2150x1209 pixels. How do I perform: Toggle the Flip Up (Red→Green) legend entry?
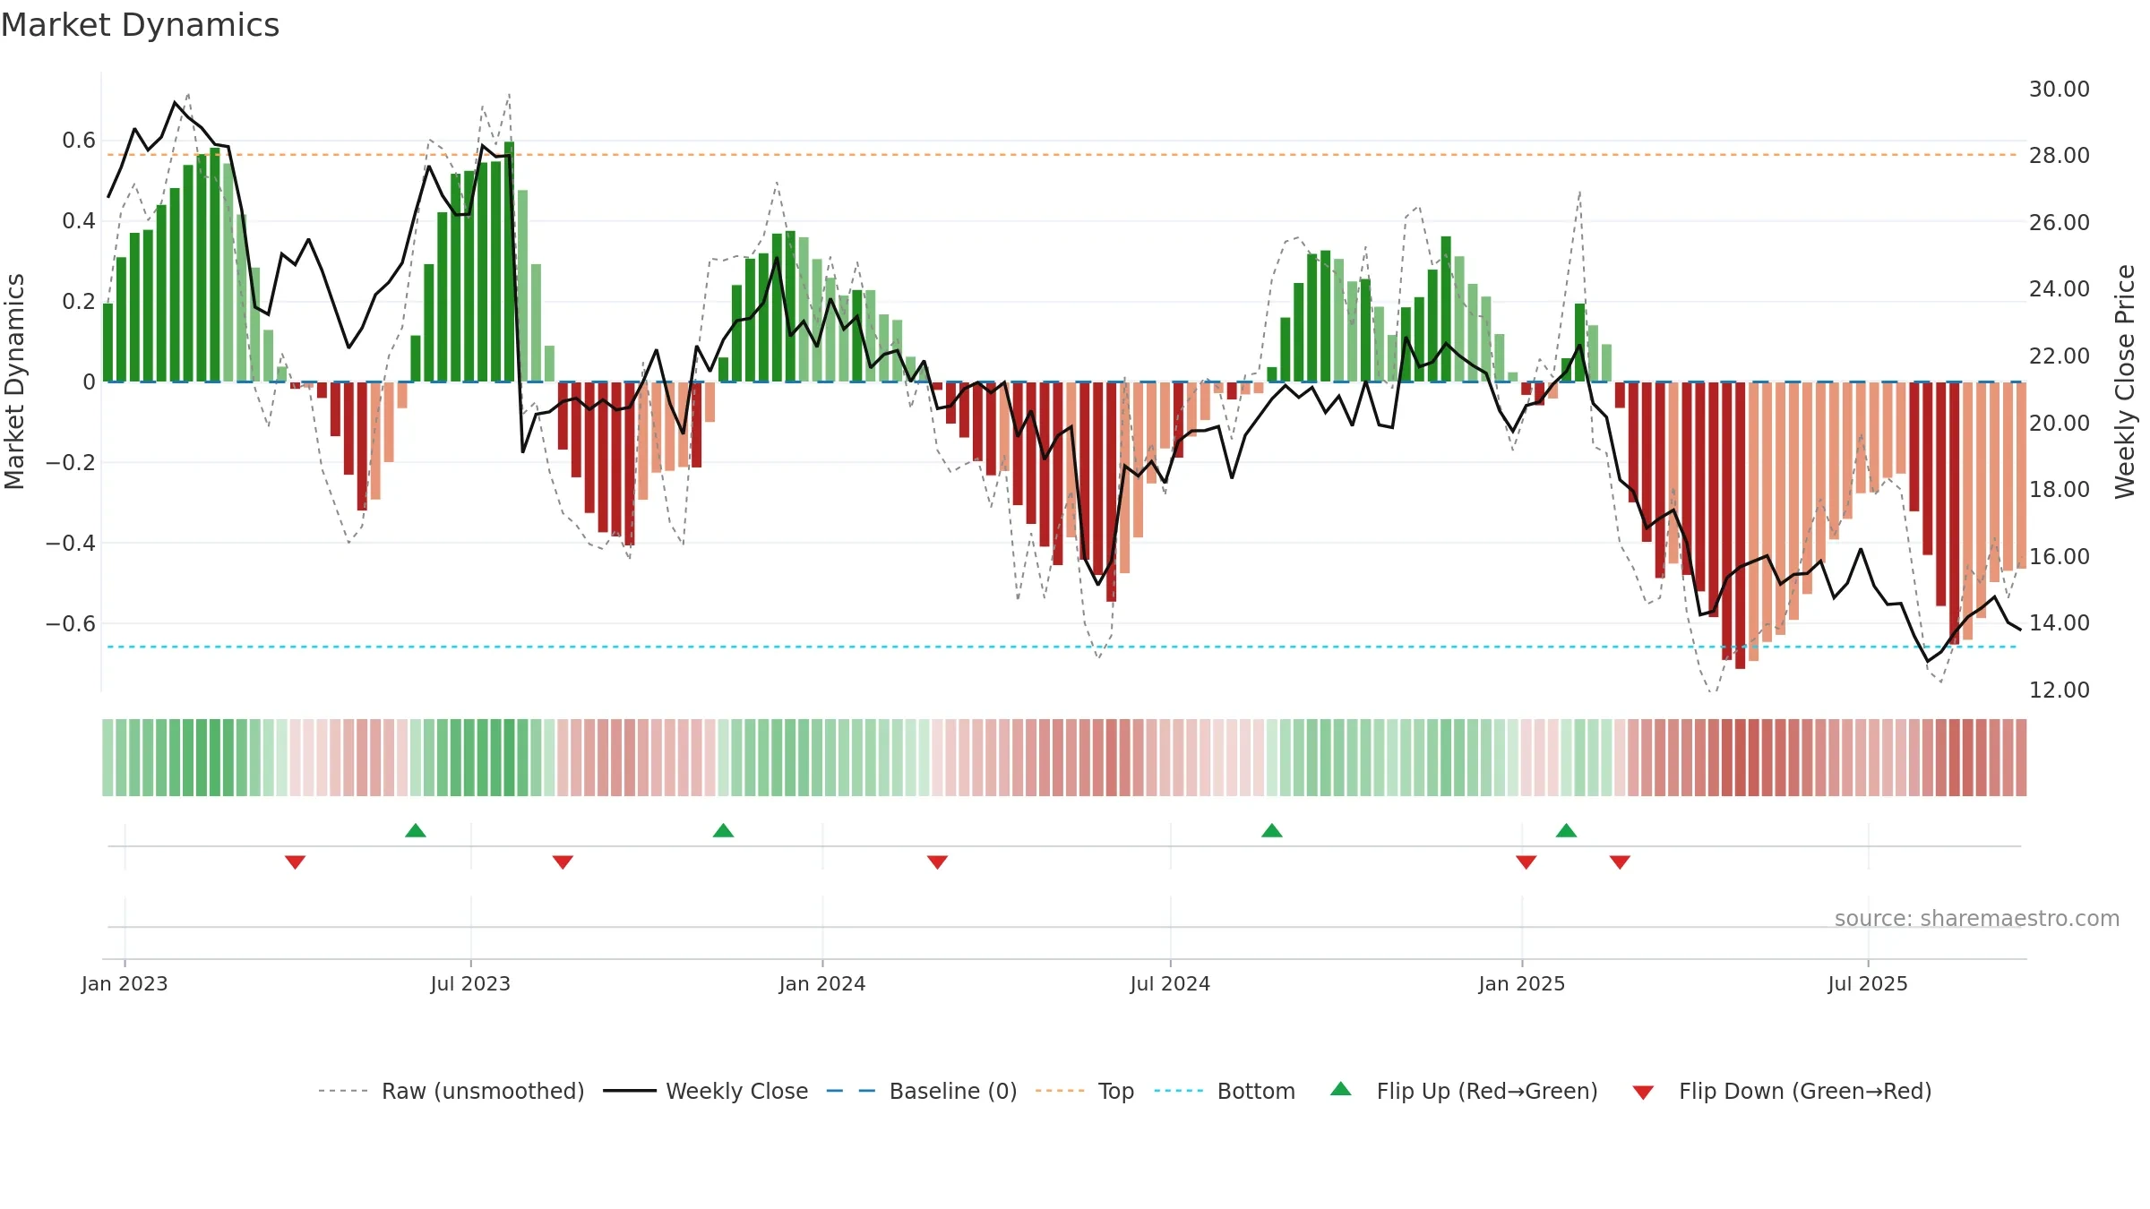pyautogui.click(x=1464, y=1091)
